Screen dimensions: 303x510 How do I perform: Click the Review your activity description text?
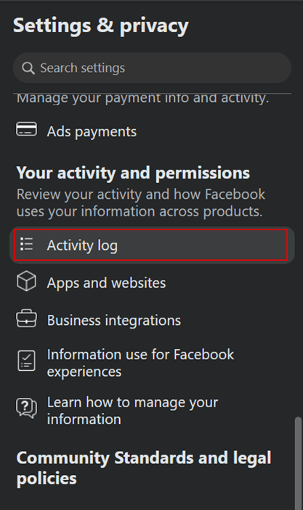click(x=141, y=203)
